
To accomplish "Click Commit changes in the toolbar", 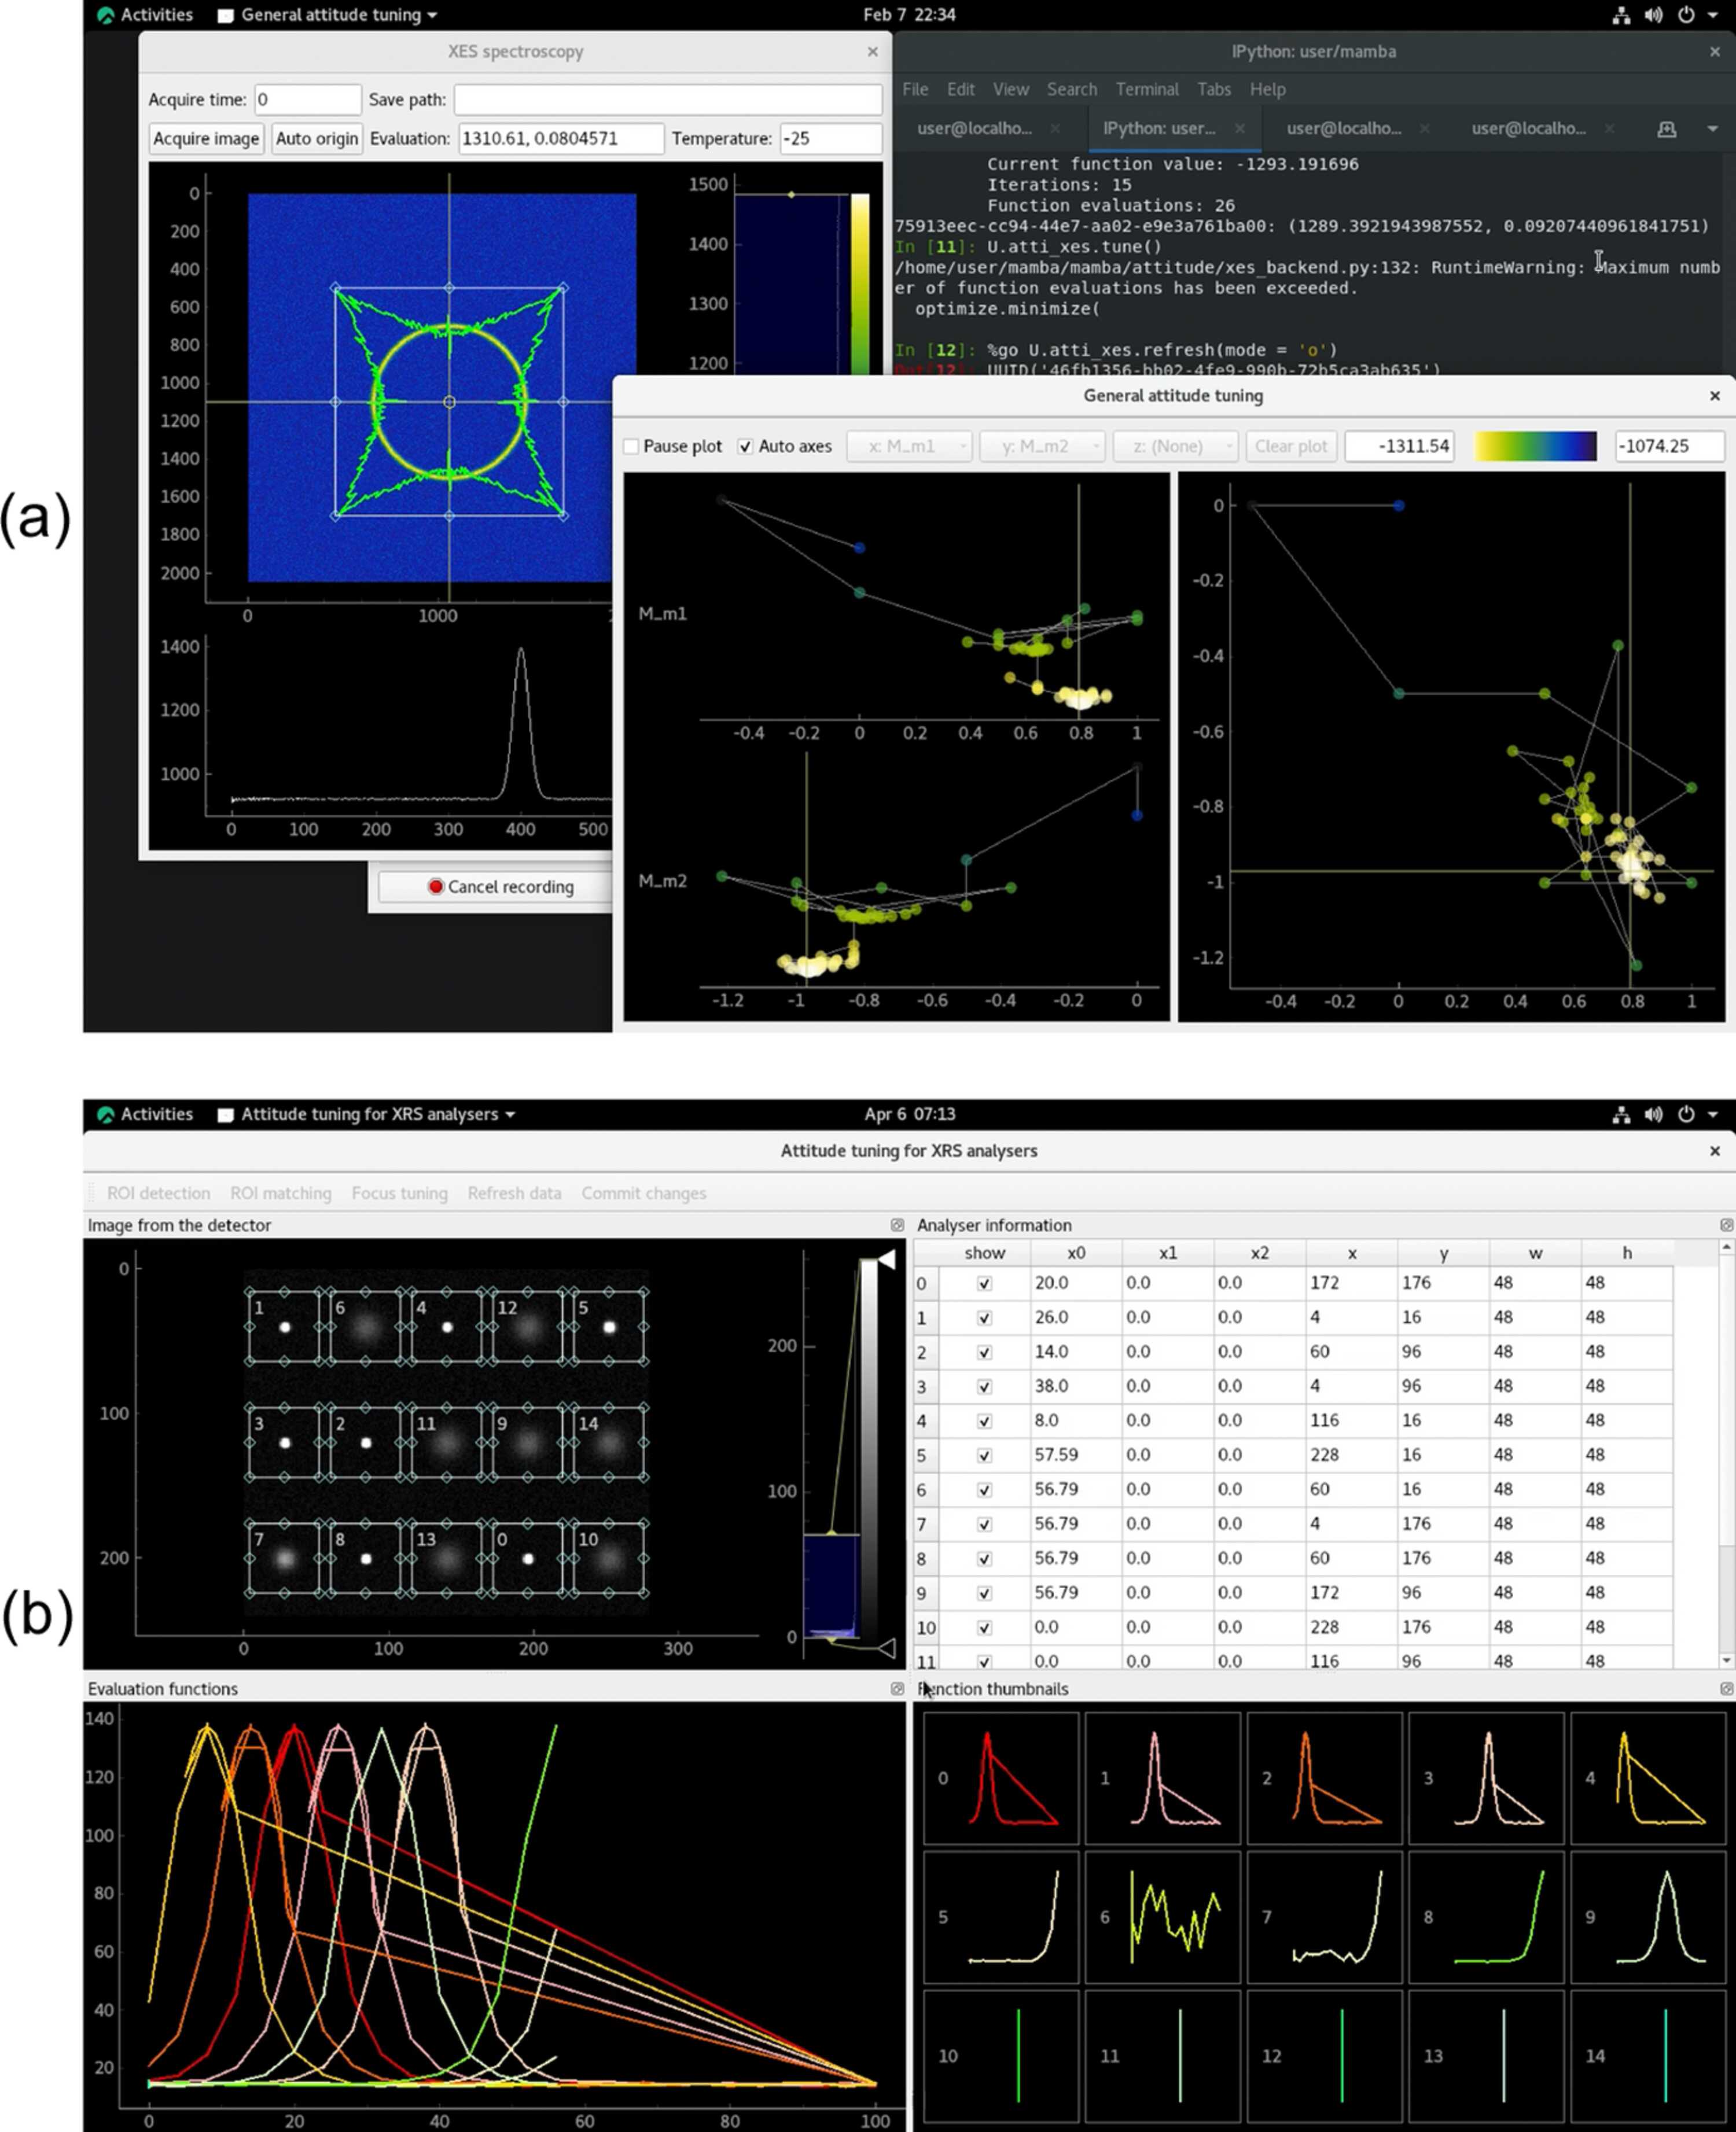I will pos(643,1192).
